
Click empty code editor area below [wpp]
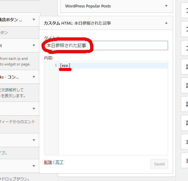pyautogui.click(x=112, y=109)
